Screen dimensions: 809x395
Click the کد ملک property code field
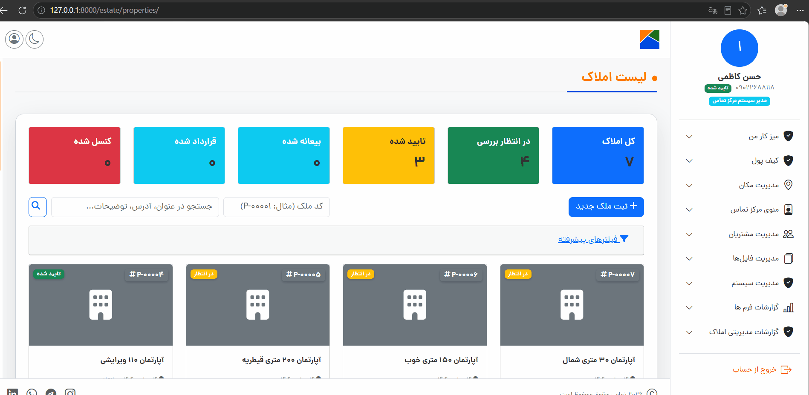[x=277, y=207]
